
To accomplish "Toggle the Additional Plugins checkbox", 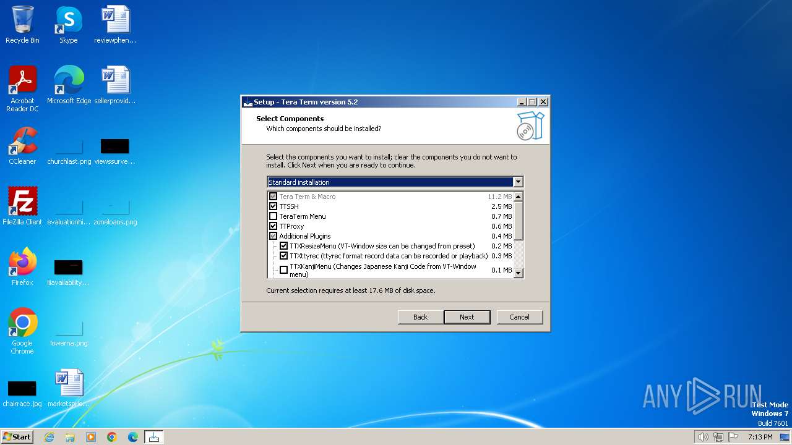I will pos(273,236).
